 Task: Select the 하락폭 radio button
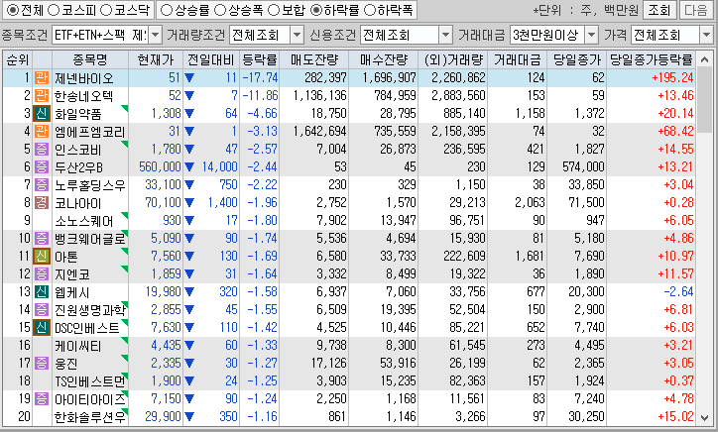click(x=369, y=10)
